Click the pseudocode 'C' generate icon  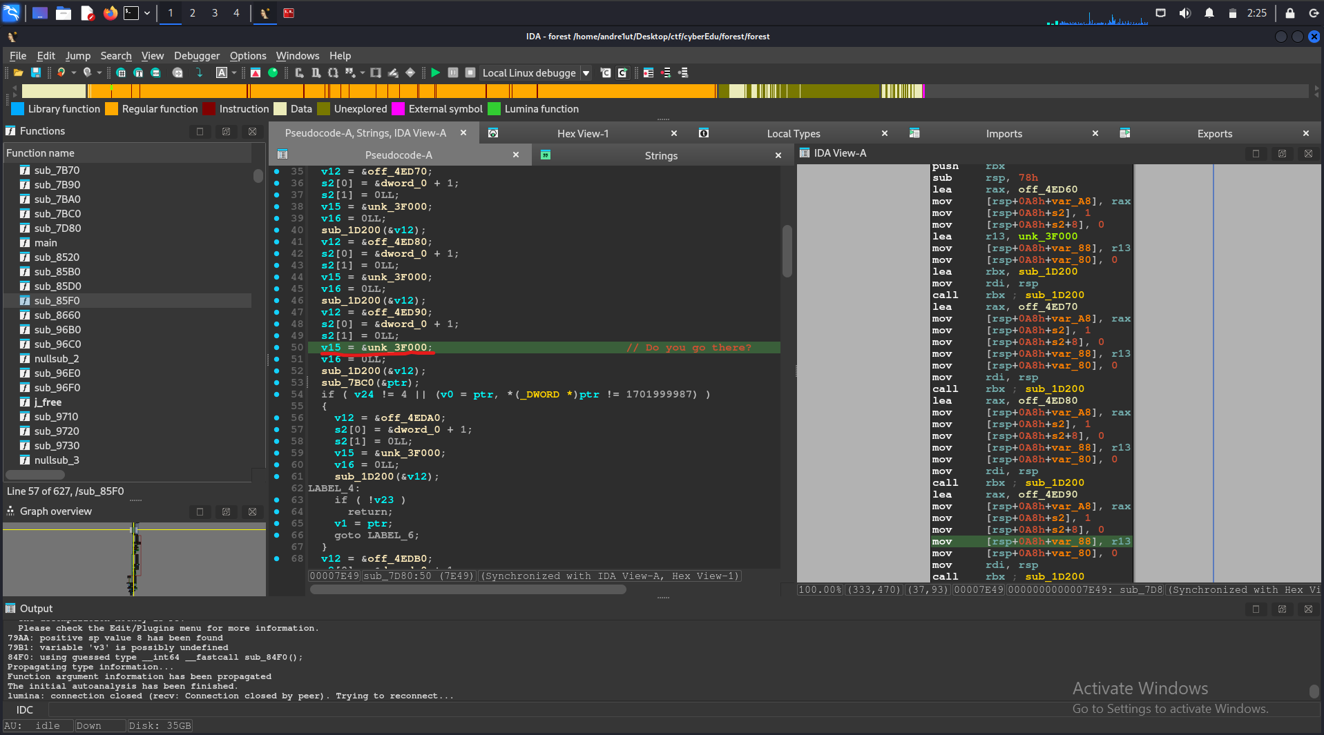coord(606,72)
